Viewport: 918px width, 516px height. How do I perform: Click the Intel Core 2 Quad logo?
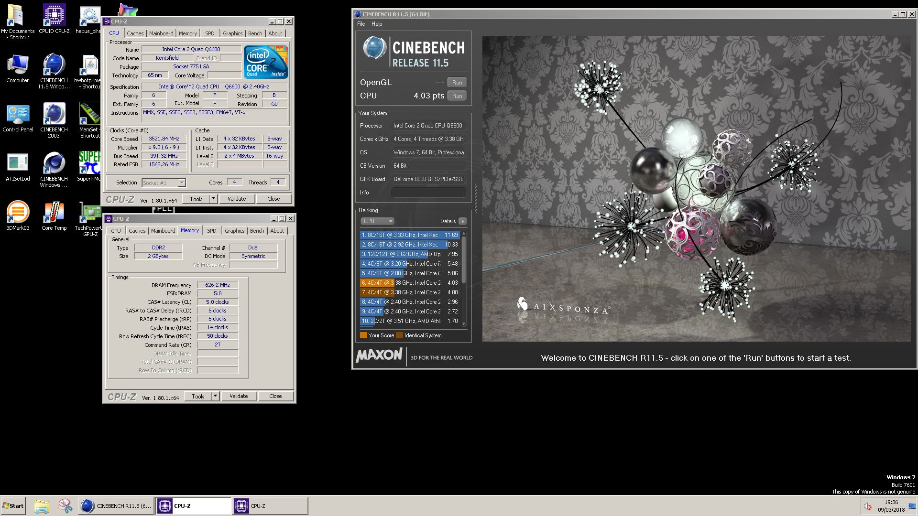point(265,62)
